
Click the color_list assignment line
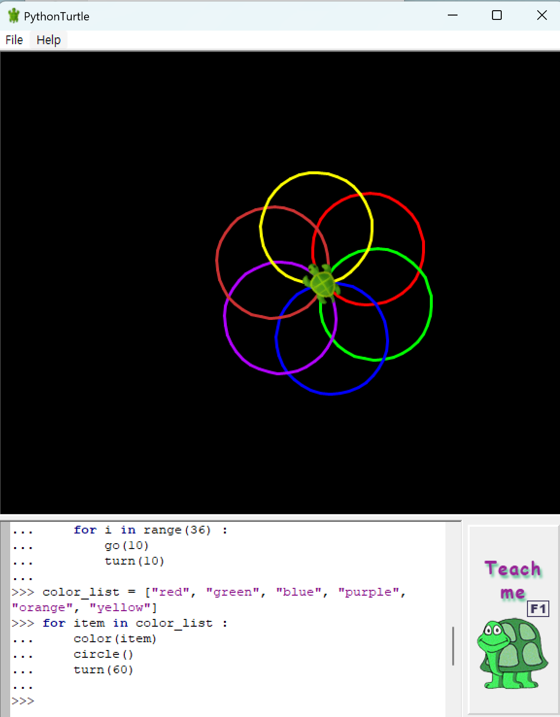pos(209,600)
